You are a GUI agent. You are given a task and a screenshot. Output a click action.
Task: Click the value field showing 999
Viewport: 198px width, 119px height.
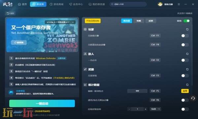137,91
